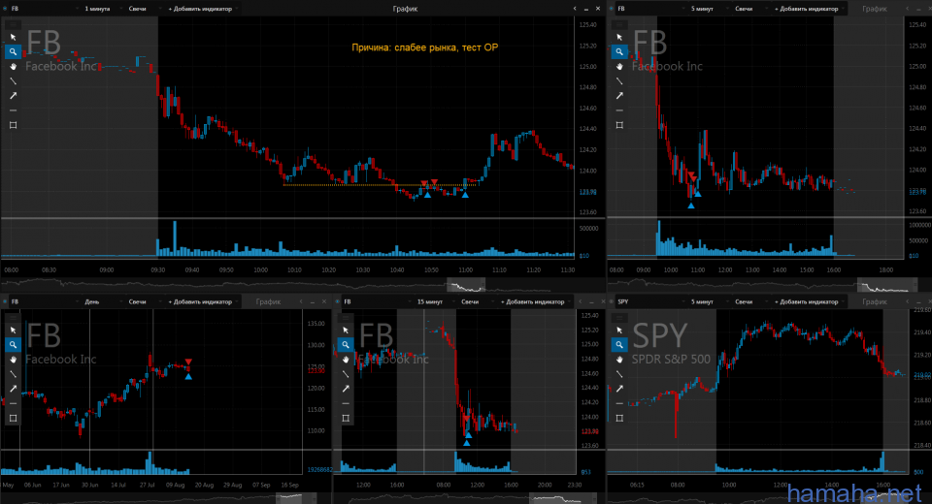932x504 pixels.
Task: Activate the zoom magnifier in FB 15 минут chart
Action: (346, 344)
